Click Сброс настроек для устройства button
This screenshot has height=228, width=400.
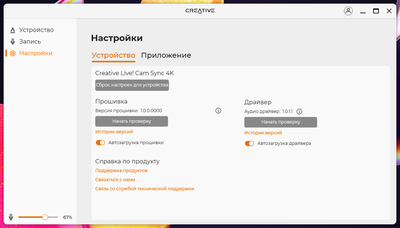tap(132, 85)
